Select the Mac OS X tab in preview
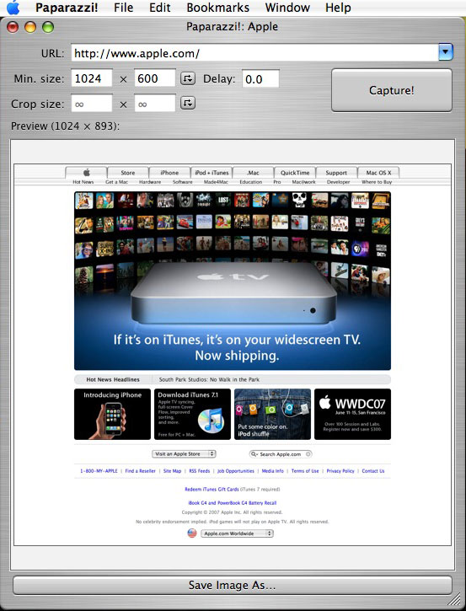This screenshot has height=611, width=466. [x=378, y=173]
